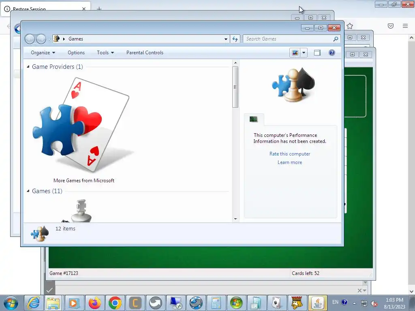
Task: Click the Cards left: 52 status text
Action: [x=306, y=273]
